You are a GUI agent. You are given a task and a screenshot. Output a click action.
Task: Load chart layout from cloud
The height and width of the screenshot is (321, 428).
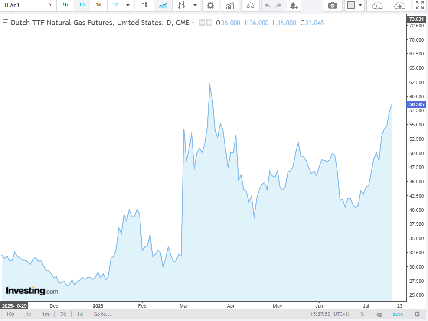coord(378,6)
